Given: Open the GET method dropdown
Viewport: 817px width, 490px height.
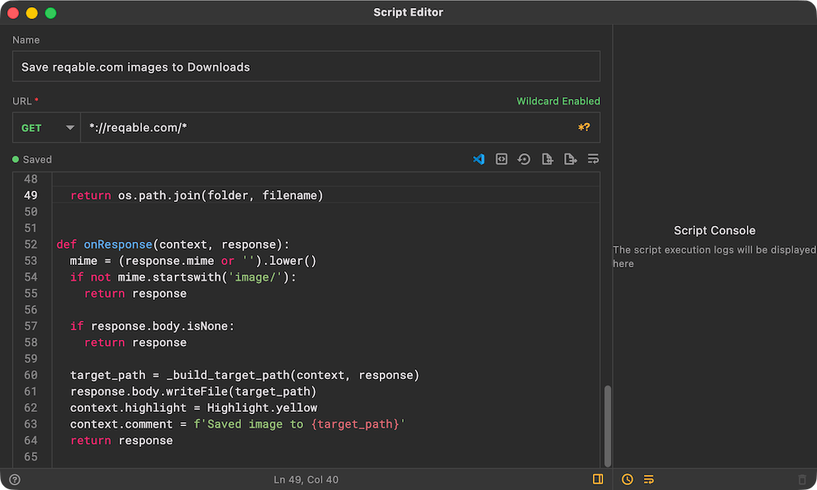Looking at the screenshot, I should 46,128.
